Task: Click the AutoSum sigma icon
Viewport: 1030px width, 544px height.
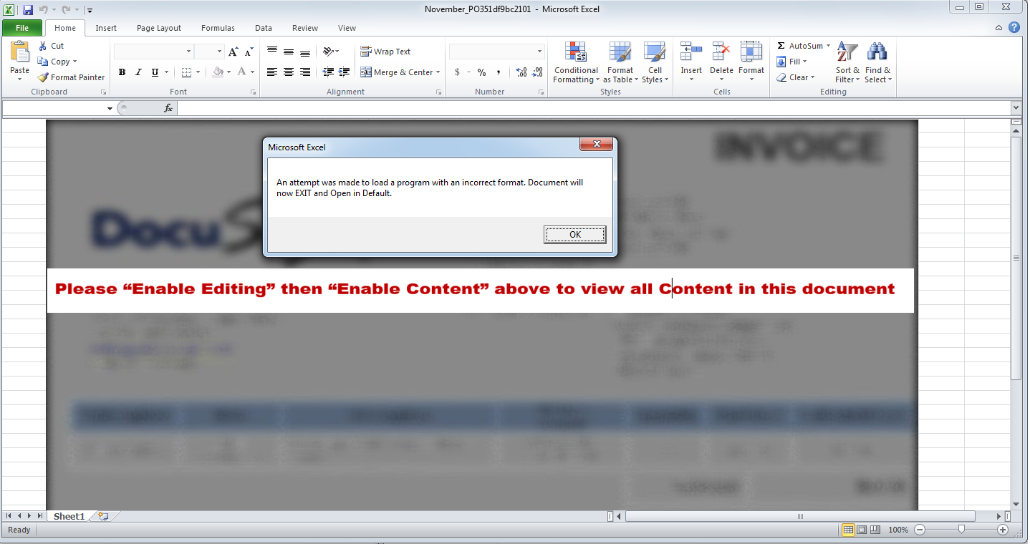Action: coord(781,46)
